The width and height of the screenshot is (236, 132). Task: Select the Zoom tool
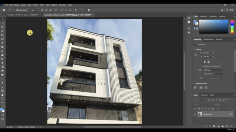pyautogui.click(x=2, y=99)
